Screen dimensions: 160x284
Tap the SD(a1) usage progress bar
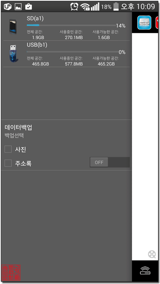pos(71,25)
